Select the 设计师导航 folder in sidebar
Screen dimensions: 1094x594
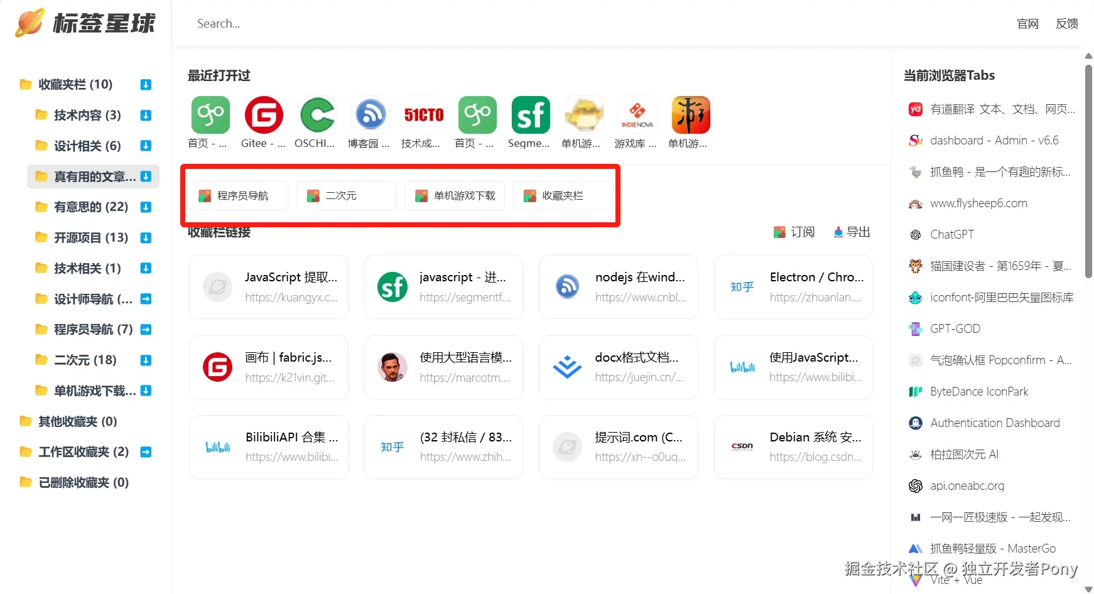coord(93,299)
